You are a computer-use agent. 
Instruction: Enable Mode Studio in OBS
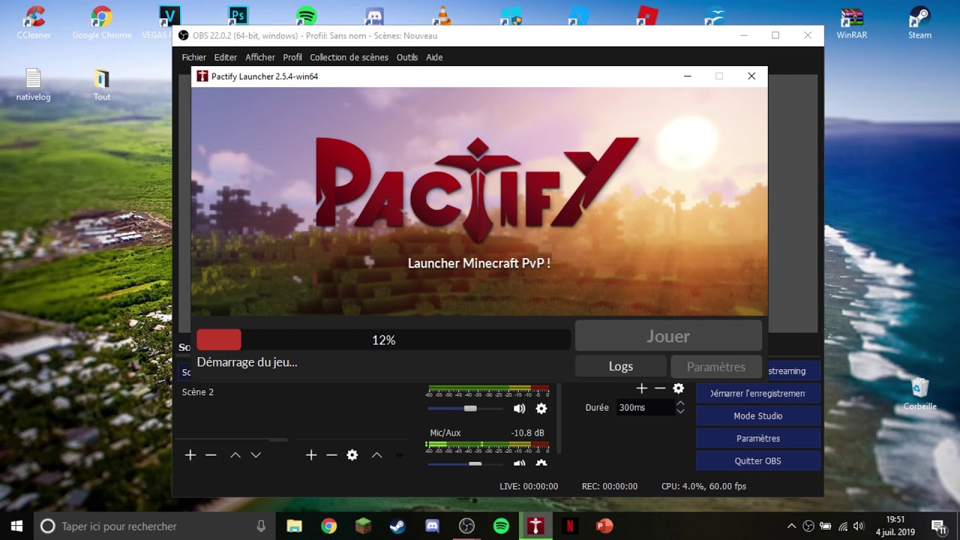pos(758,415)
